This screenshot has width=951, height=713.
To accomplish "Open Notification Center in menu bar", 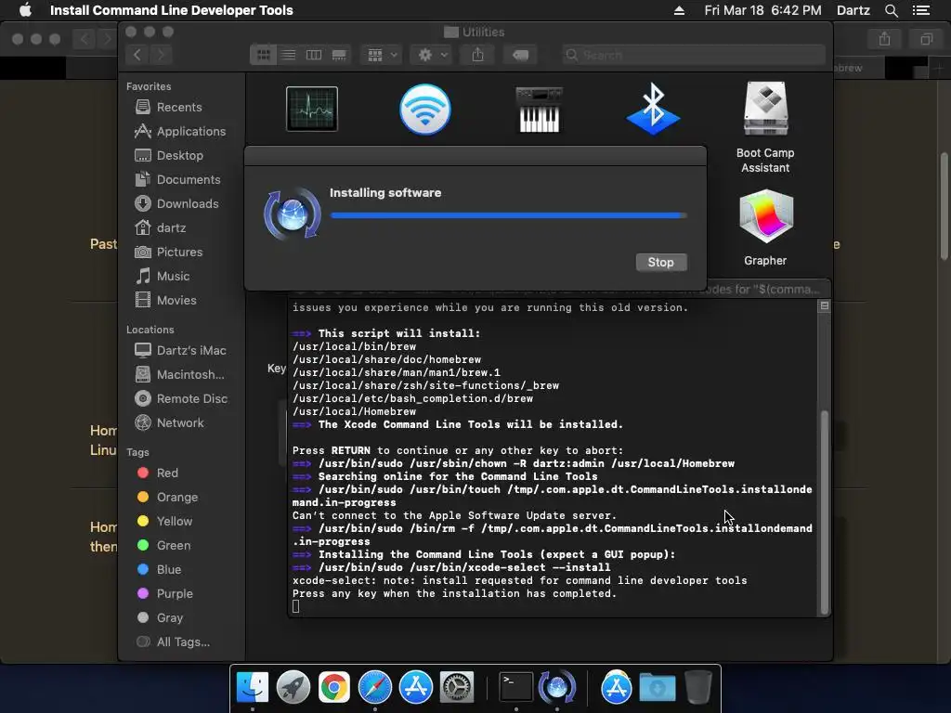I will 921,10.
